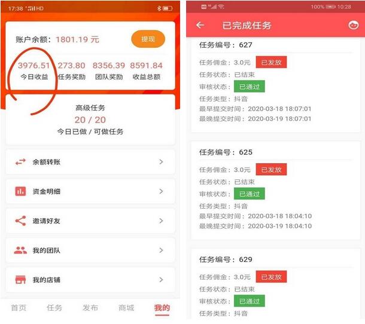Tap the 资金明细 bar chart icon

(x=20, y=191)
